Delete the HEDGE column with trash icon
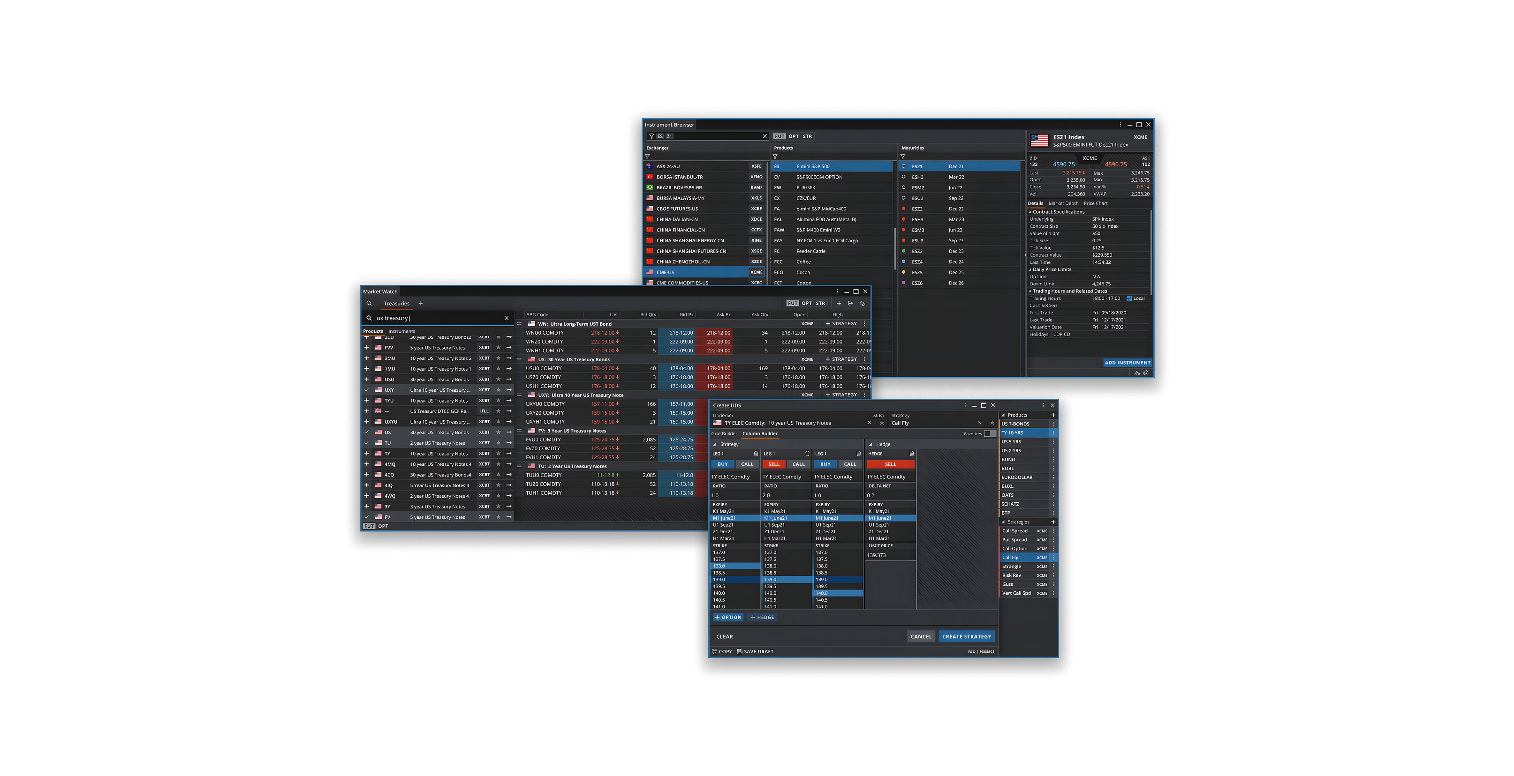This screenshot has width=1514, height=776. click(912, 454)
